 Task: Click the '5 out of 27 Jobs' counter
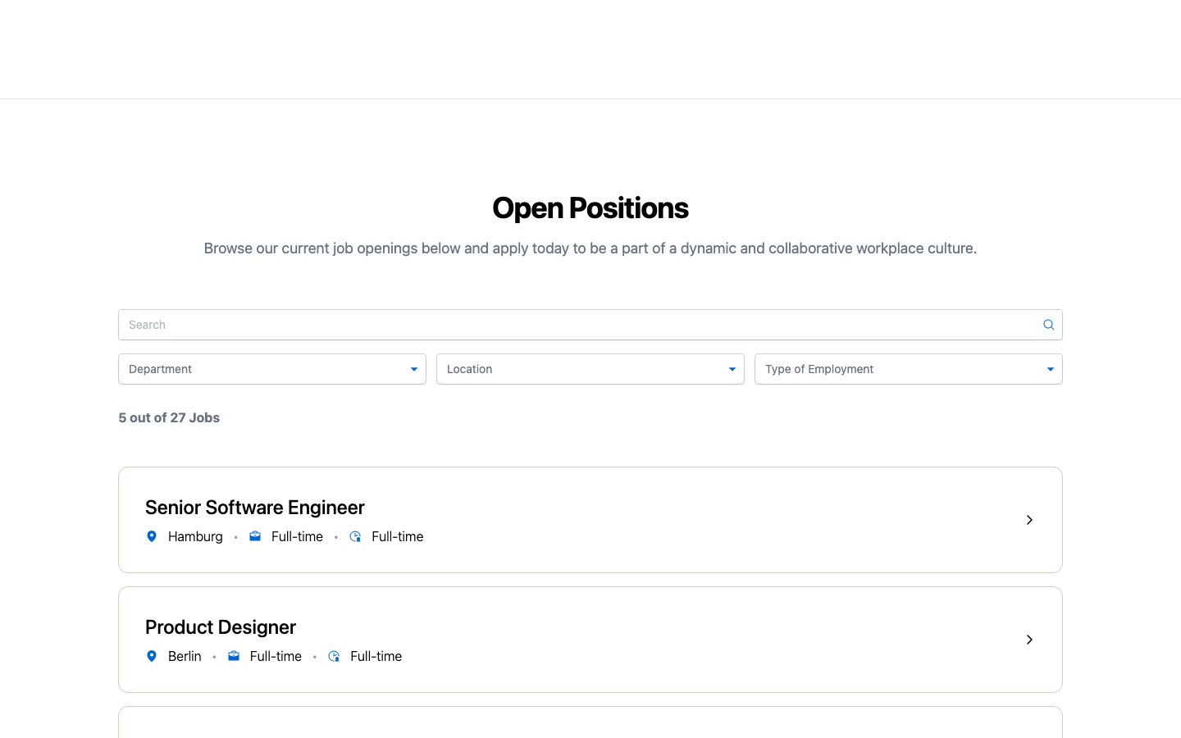tap(169, 417)
